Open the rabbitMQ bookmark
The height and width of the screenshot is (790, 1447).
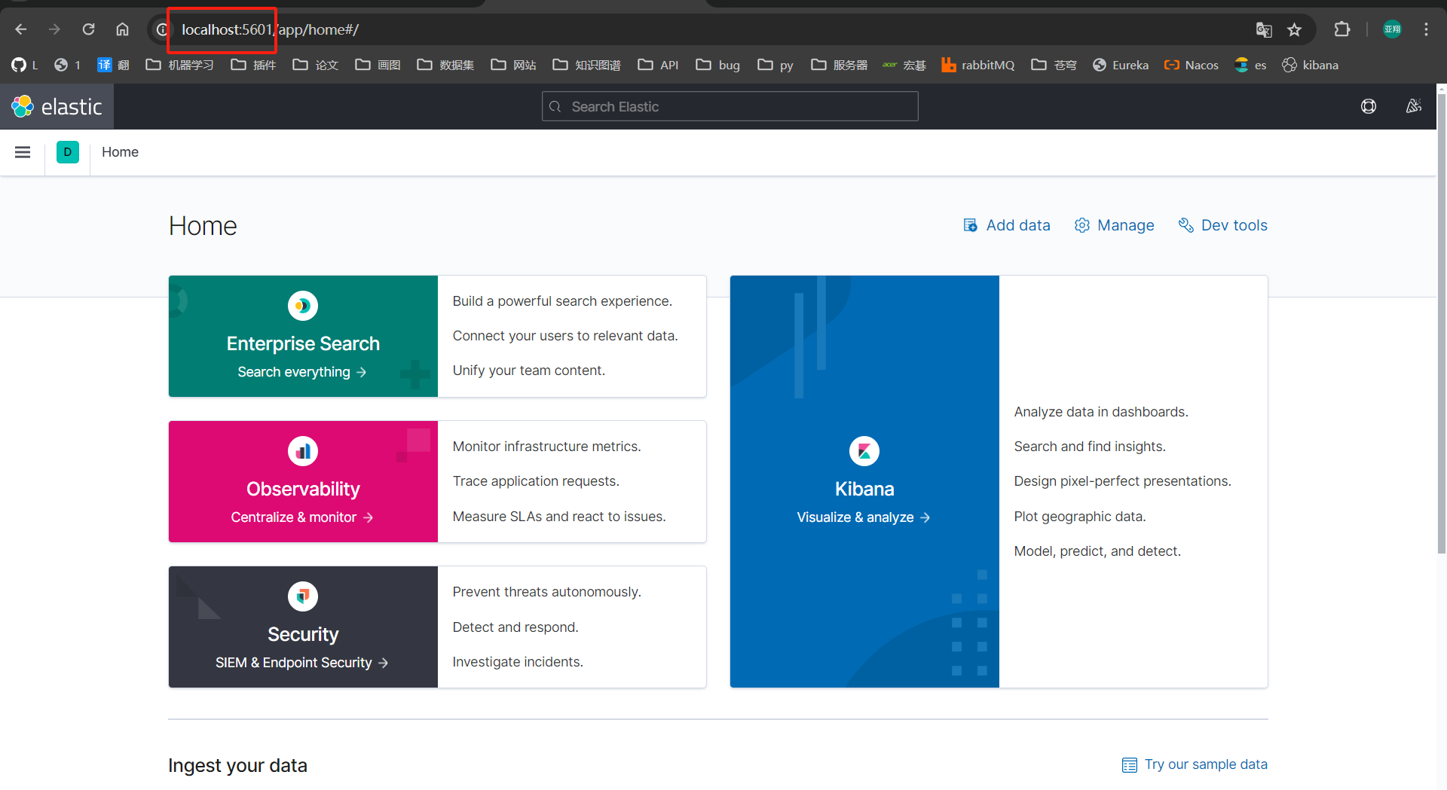(978, 65)
